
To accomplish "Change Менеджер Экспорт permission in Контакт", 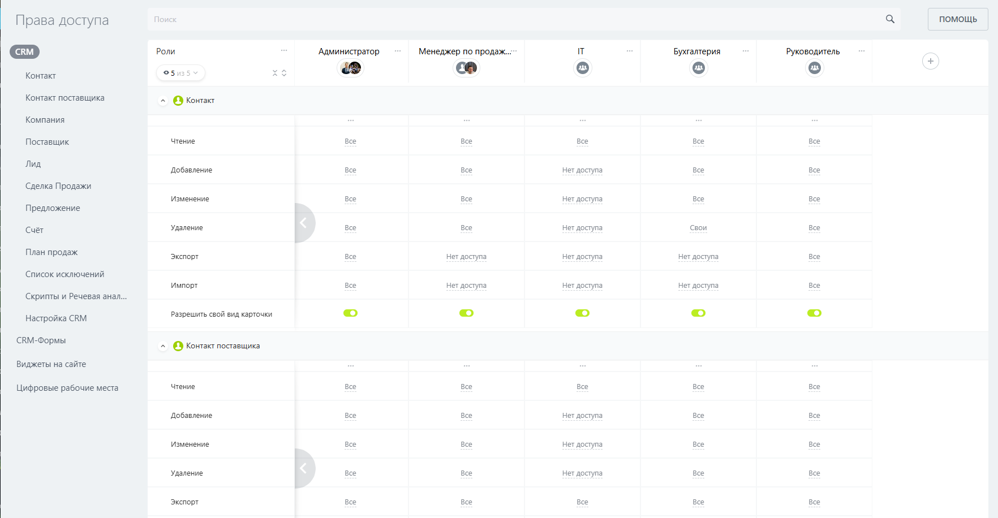I will (466, 257).
